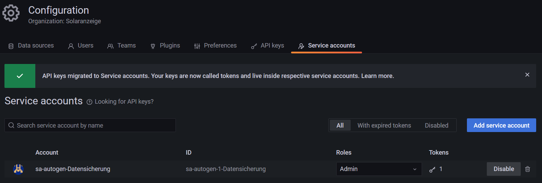Show only Disabled service accounts
542x183 pixels.
coord(436,126)
